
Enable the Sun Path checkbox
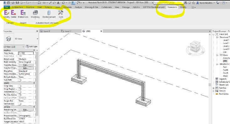tap(20, 80)
